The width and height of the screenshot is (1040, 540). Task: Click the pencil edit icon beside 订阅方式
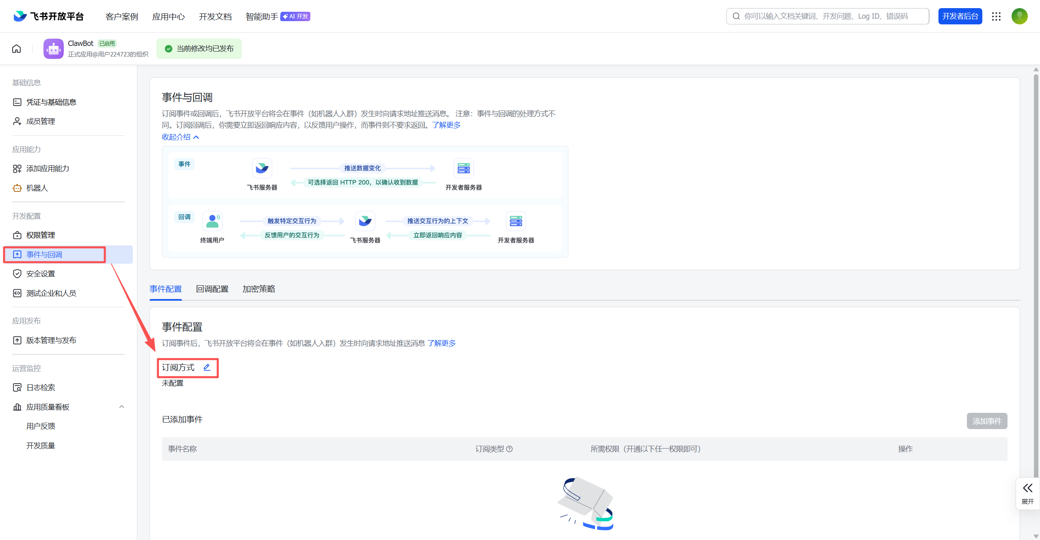(207, 367)
